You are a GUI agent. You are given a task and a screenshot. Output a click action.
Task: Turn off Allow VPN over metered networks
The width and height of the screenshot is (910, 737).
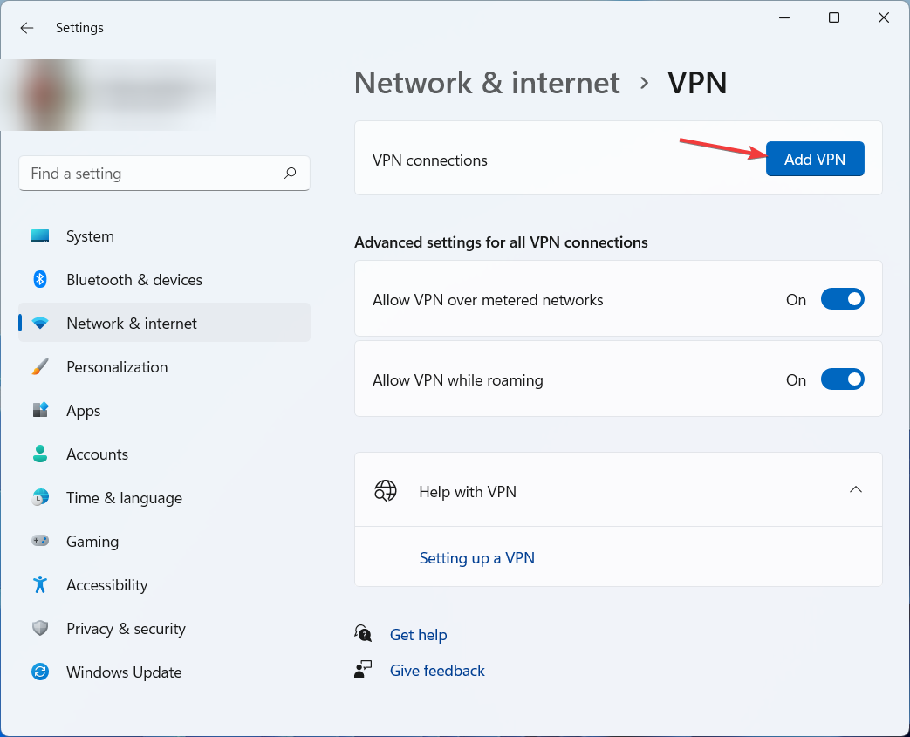click(x=842, y=300)
